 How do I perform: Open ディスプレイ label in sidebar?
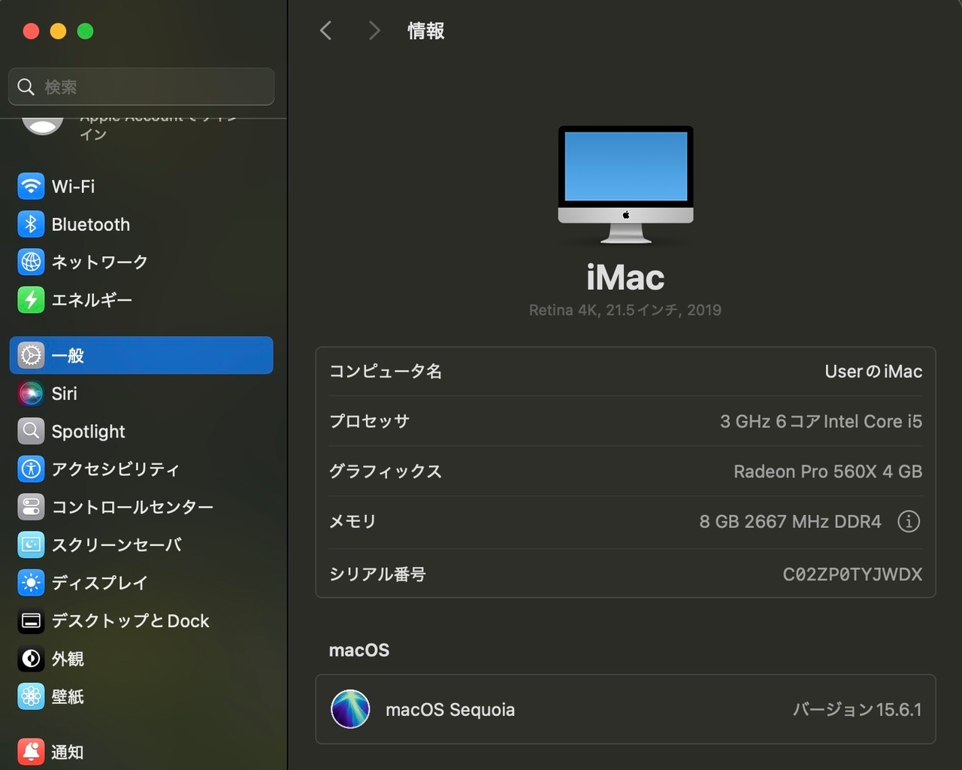coord(99,583)
